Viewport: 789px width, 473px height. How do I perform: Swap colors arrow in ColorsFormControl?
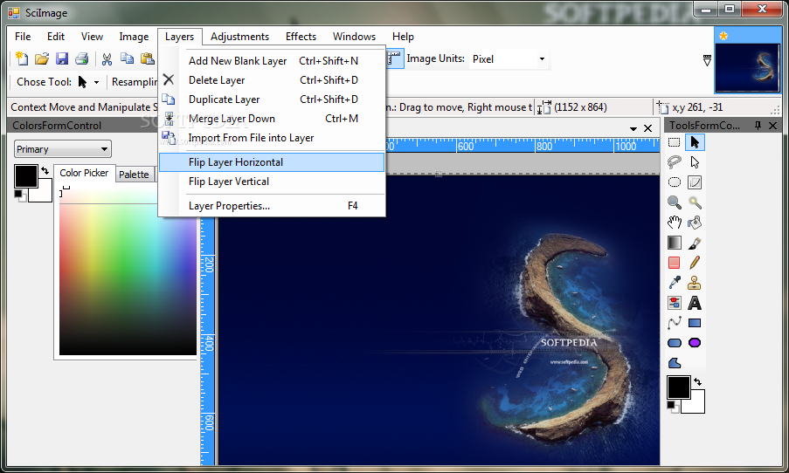click(45, 171)
